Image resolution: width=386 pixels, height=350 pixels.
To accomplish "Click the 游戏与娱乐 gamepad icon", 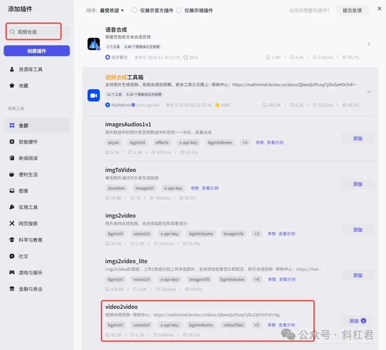I will 12,272.
